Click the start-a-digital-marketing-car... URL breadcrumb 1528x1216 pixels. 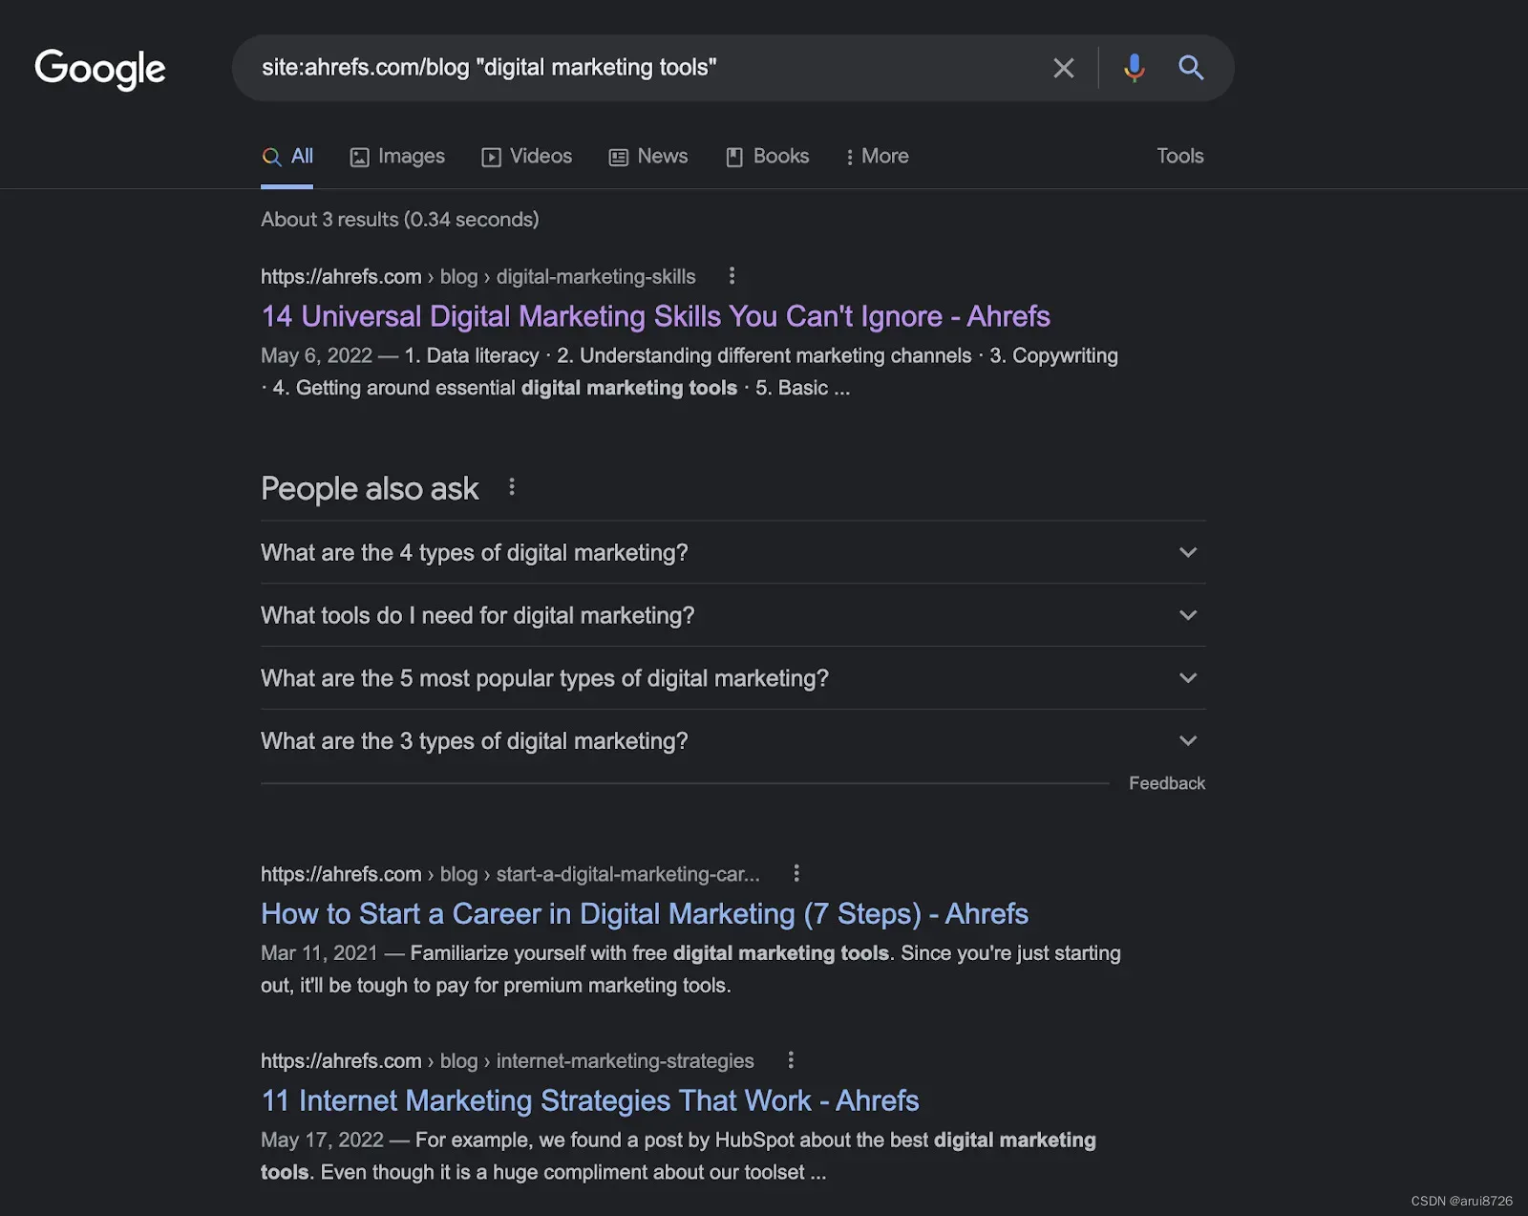point(510,874)
